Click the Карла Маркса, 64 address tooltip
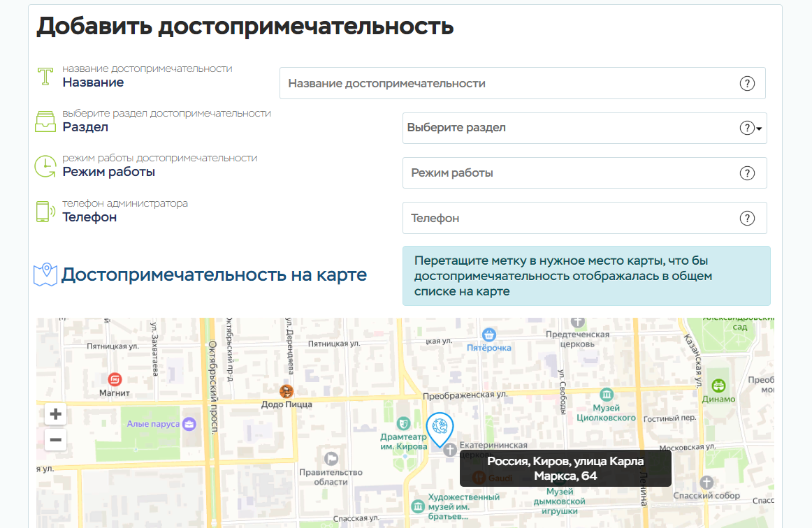Viewport: 812px width, 528px height. 565,469
